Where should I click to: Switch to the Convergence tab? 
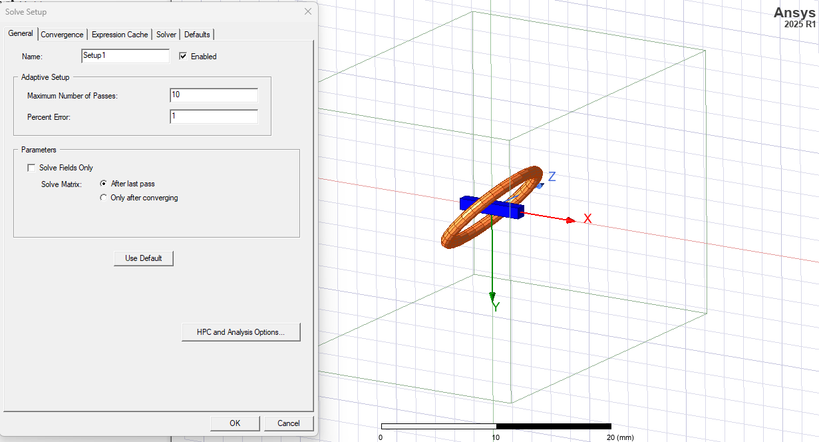click(x=62, y=34)
